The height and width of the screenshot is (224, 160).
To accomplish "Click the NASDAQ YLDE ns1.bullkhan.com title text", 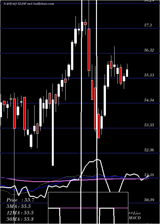I will (28, 4).
